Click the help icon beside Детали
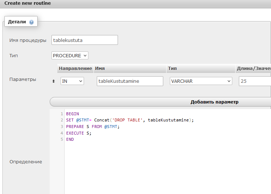271x194 pixels. pos(31,22)
